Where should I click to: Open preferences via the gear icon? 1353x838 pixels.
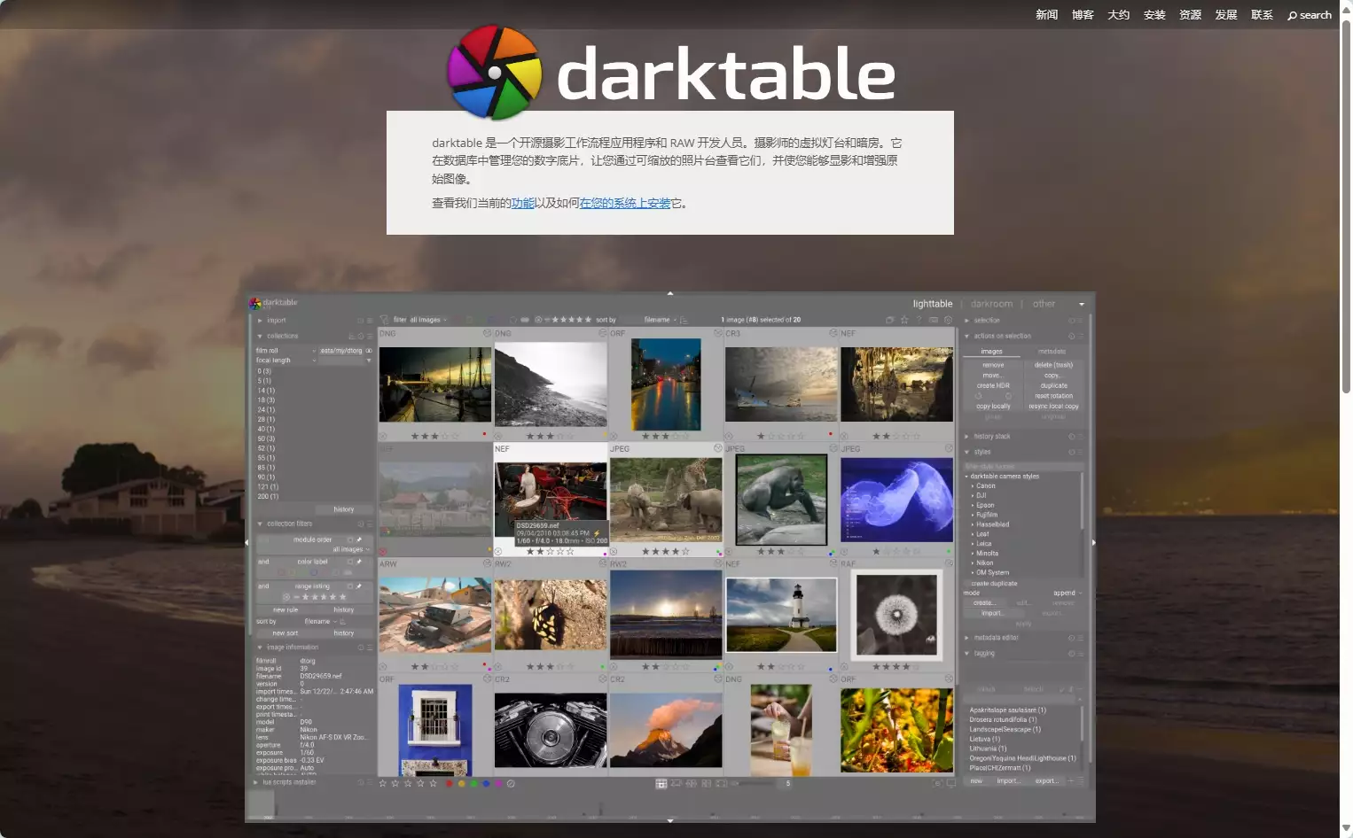point(948,320)
